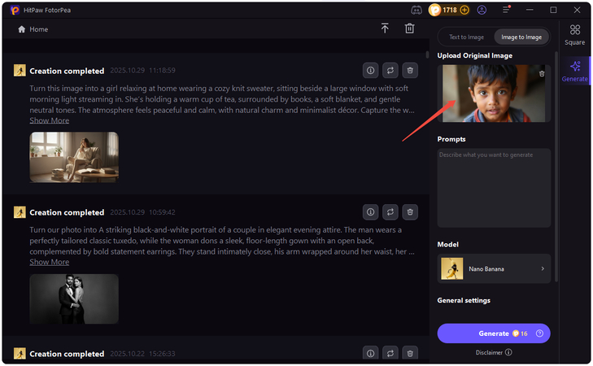Open the black-and-white couple thumbnail
The width and height of the screenshot is (593, 366).
[74, 298]
